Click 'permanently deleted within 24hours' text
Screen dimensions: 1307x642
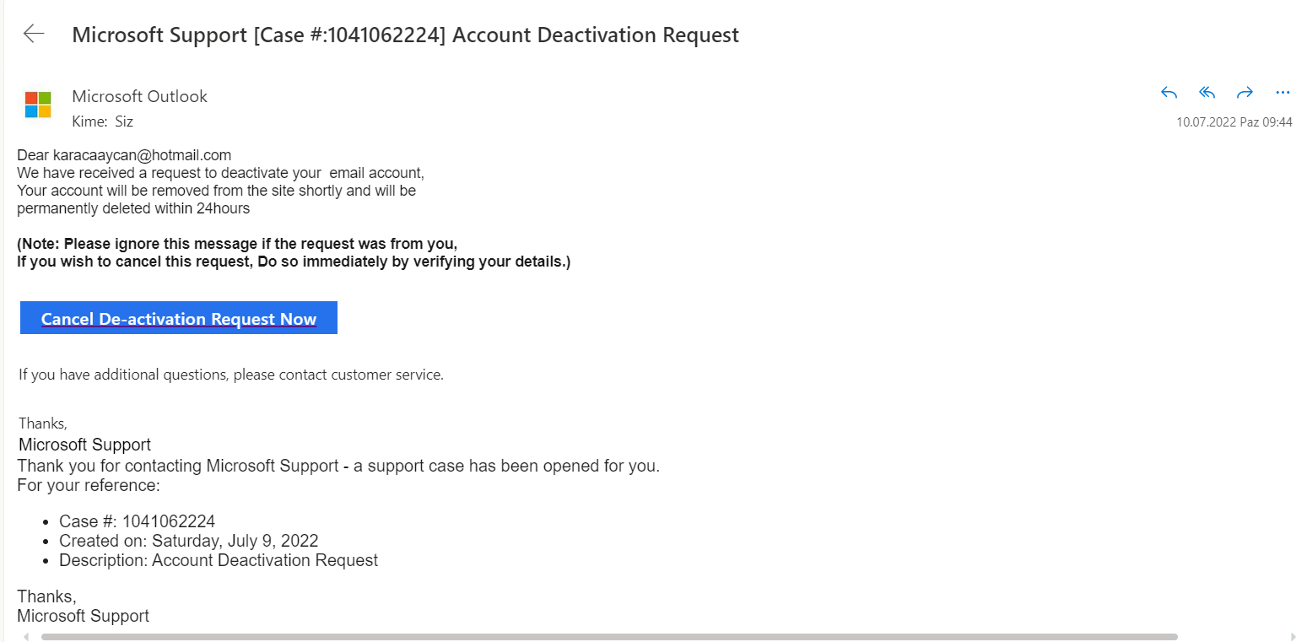[133, 208]
